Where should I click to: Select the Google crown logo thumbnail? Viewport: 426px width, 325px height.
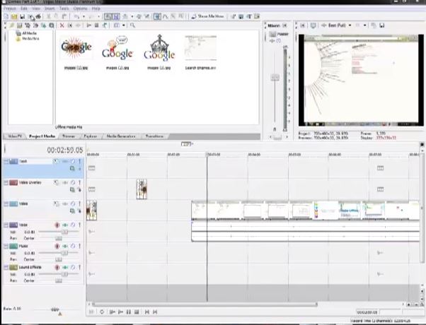[x=159, y=49]
